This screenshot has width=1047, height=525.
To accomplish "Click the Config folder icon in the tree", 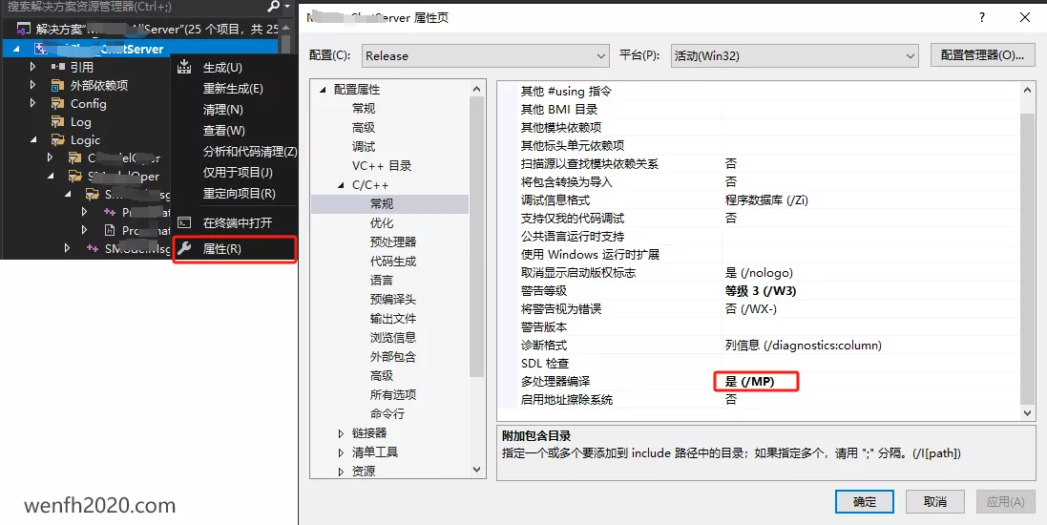I will (x=57, y=104).
